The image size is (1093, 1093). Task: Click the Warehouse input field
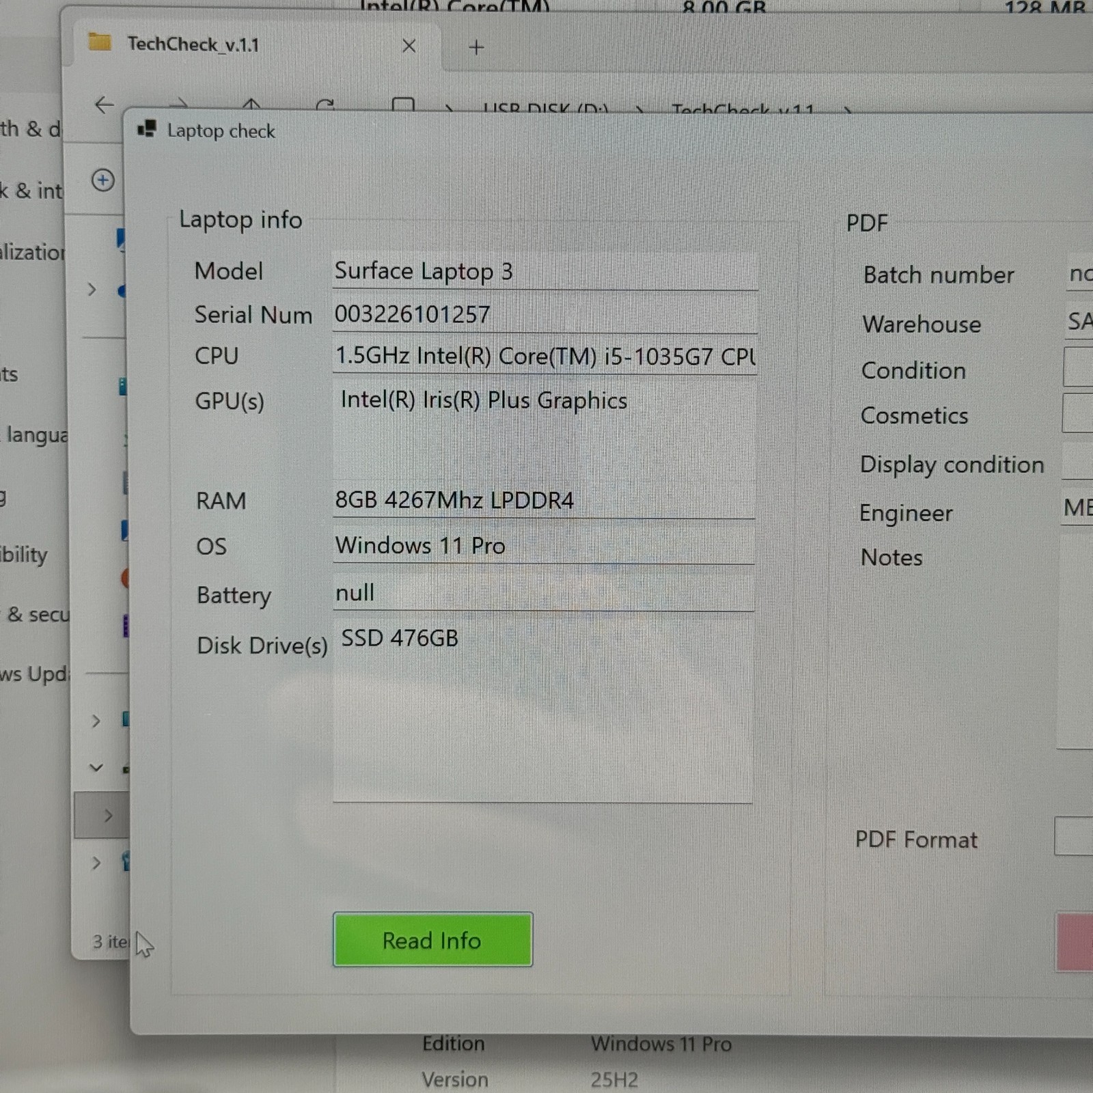(x=1079, y=321)
